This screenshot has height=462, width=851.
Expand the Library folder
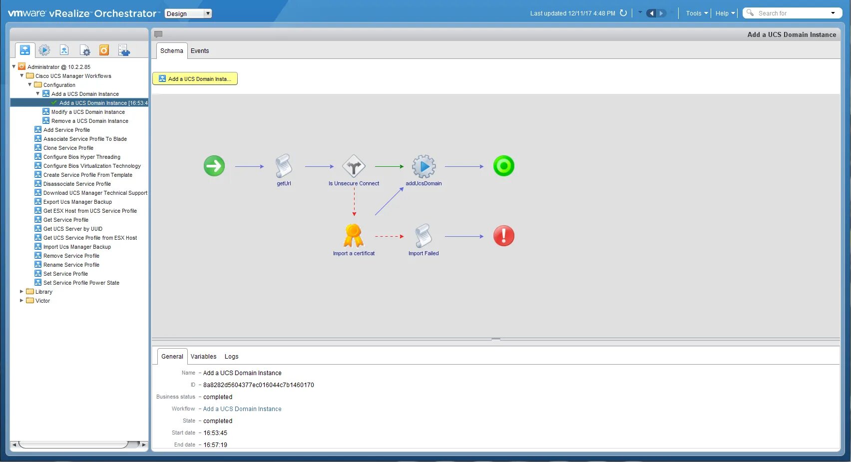(x=21, y=292)
